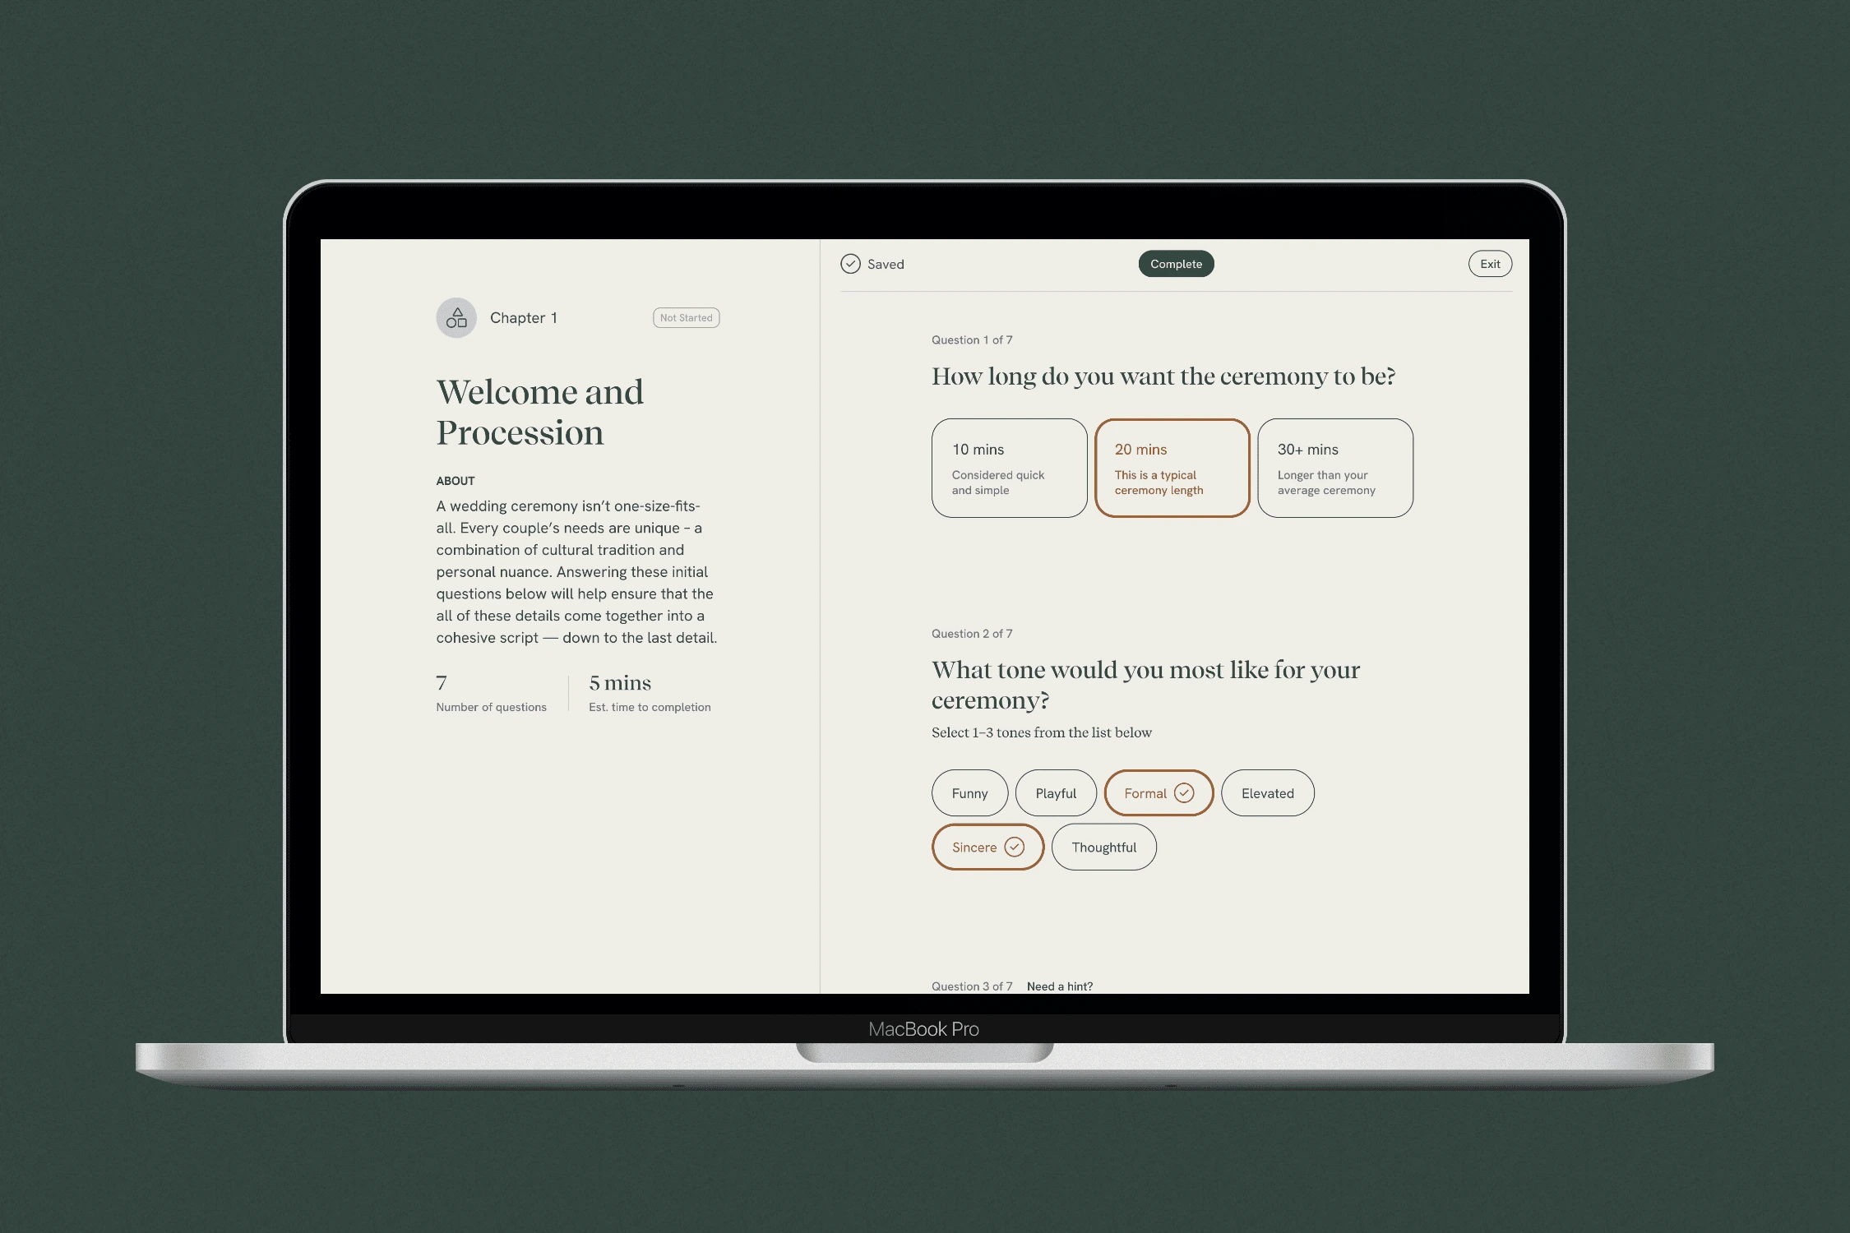Select the 20 mins ceremony duration

1172,467
